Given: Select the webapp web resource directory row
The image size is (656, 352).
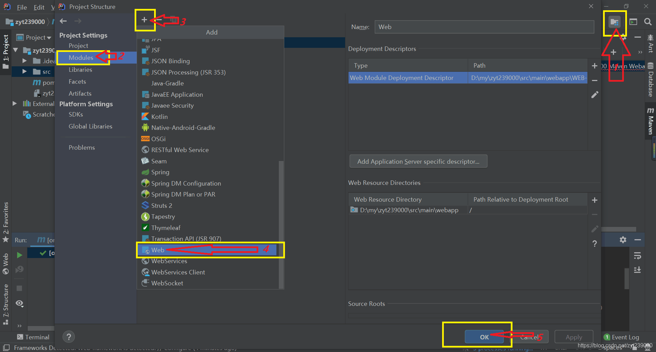Looking at the screenshot, I should (x=468, y=210).
